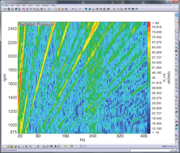Click the LMS app icon in the title bar
Viewport: 180px width, 153px height.
[x=2, y=2]
